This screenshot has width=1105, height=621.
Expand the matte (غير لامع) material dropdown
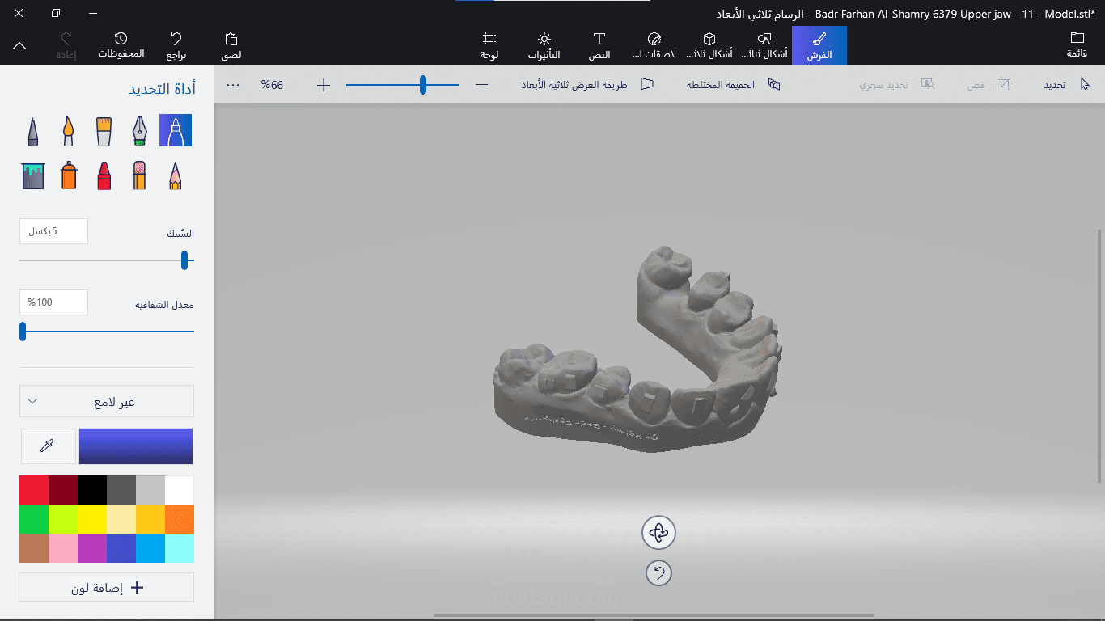click(107, 401)
